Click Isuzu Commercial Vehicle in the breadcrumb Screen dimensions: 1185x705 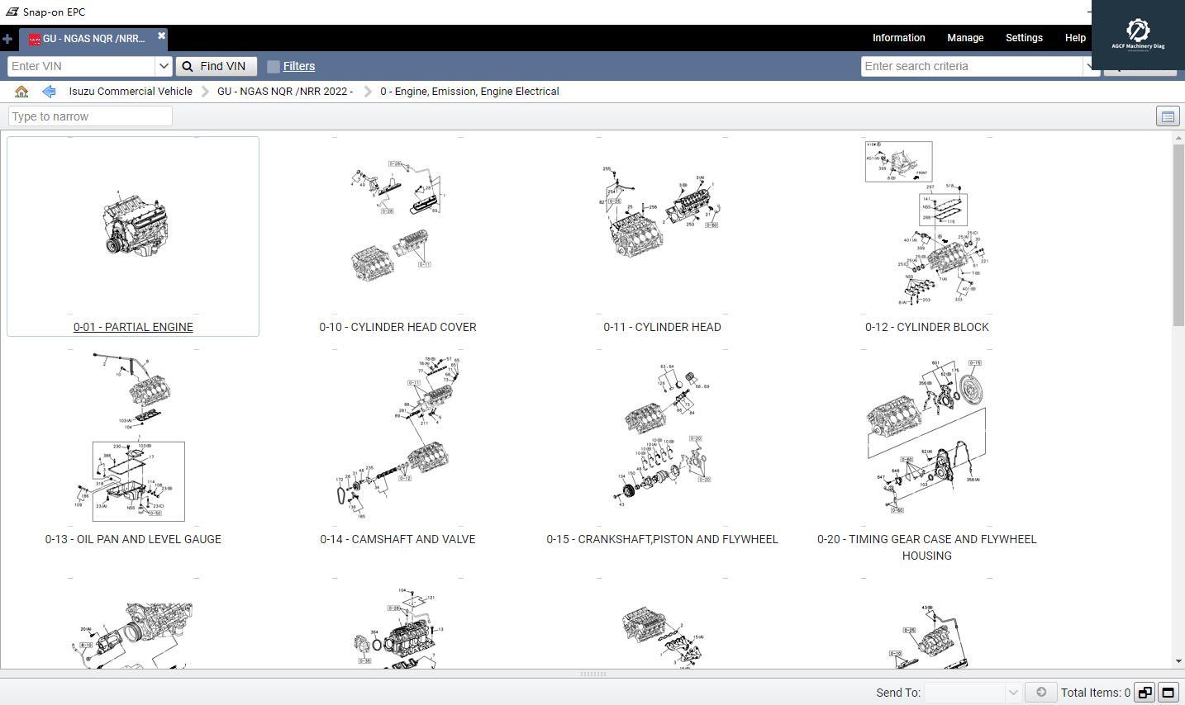pos(131,91)
